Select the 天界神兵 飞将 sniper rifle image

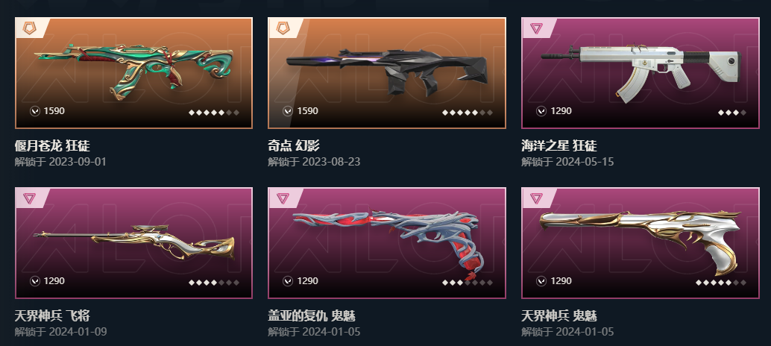point(133,243)
